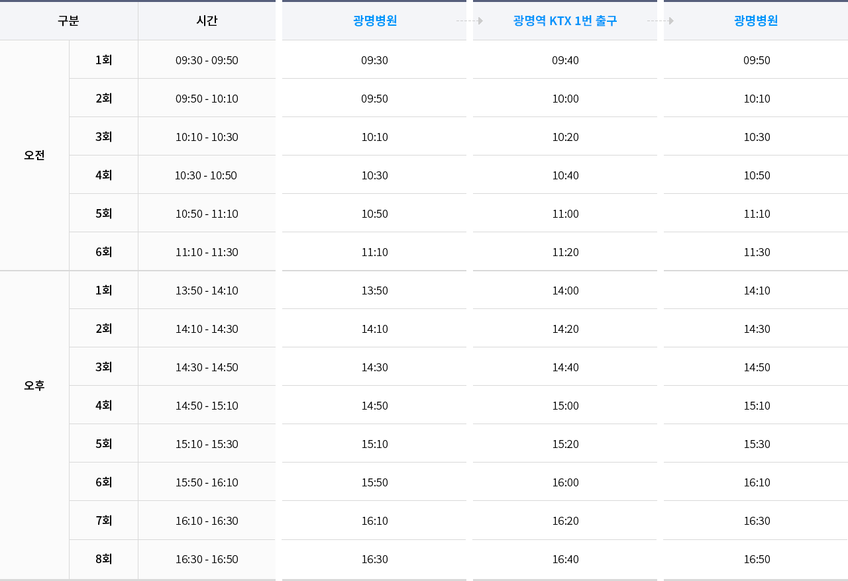Click the 2회 label in the 오후 section
Image resolution: width=848 pixels, height=581 pixels.
pos(103,329)
